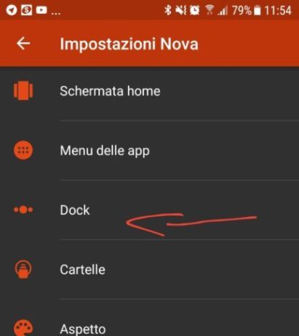The image size is (299, 336).
Task: Tap the Bluetooth status icon
Action: coord(167,10)
